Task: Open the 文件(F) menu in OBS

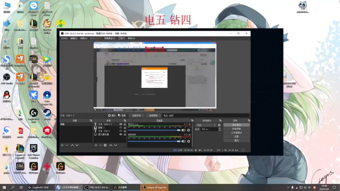Action: [64, 38]
